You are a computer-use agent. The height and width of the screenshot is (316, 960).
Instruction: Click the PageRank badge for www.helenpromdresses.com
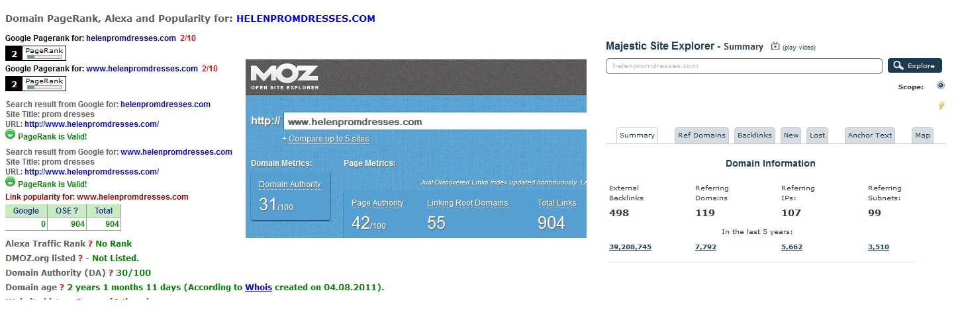click(36, 83)
